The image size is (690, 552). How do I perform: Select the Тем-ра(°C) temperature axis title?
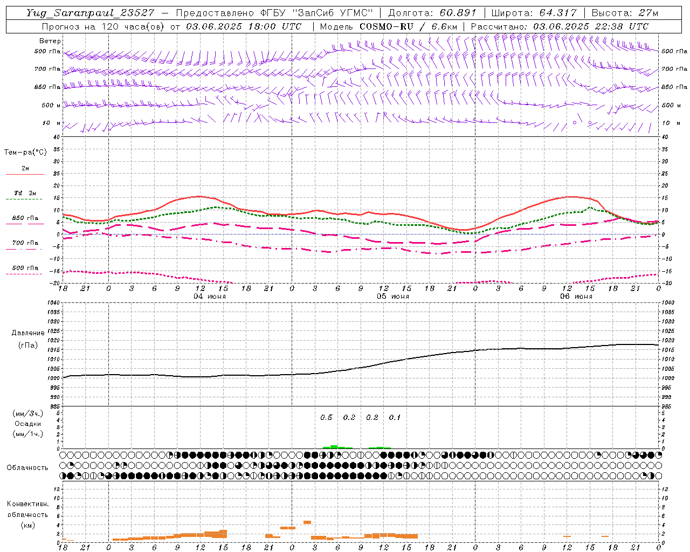25,153
